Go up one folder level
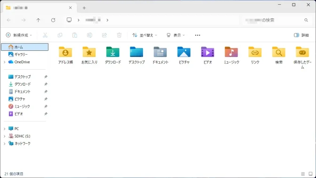 (38, 20)
